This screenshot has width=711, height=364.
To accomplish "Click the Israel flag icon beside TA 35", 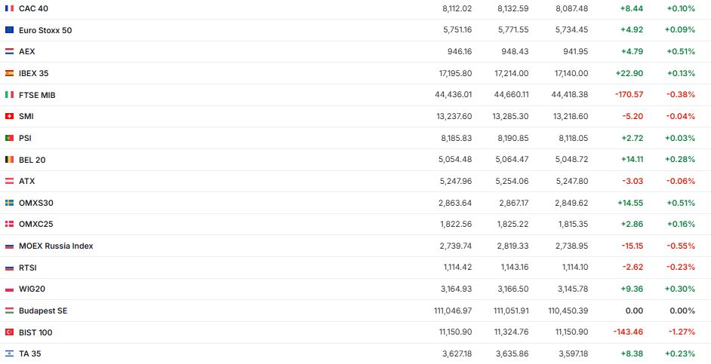I will (x=9, y=353).
